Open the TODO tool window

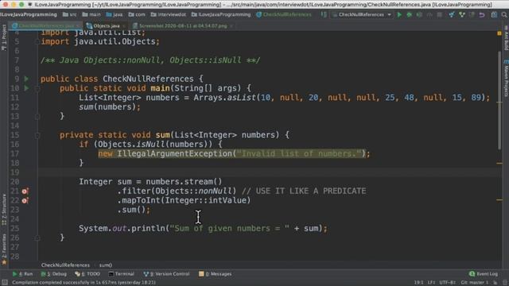tap(87, 274)
